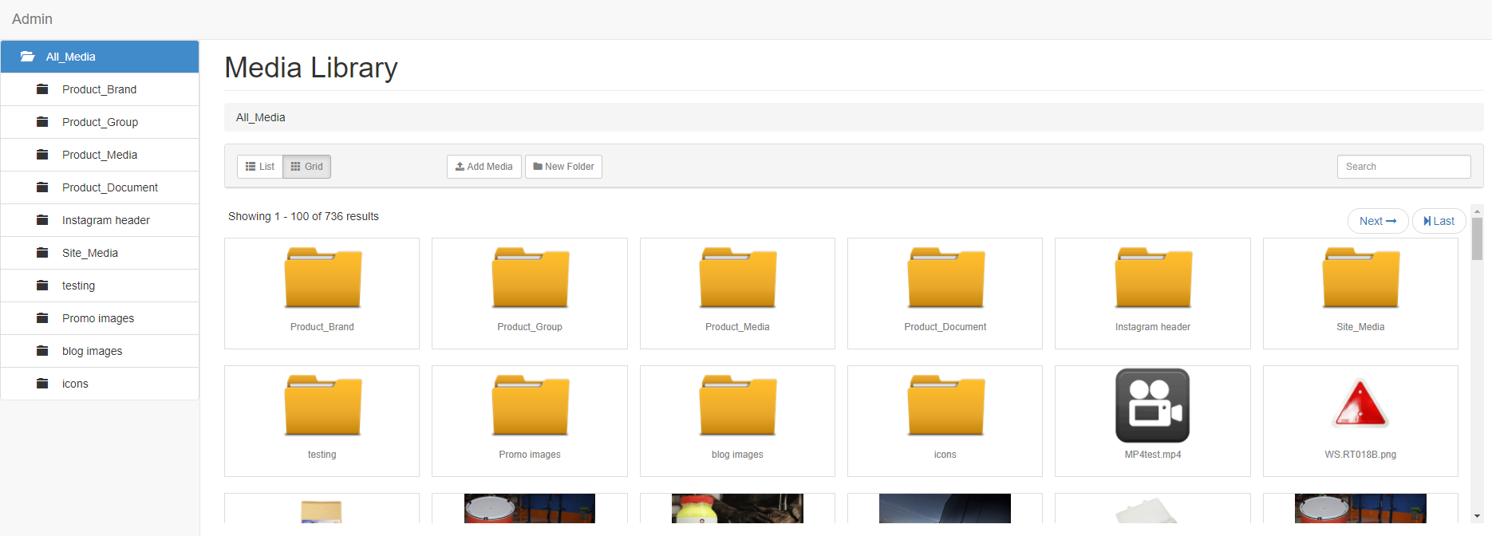Select icons text in sidebar
This screenshot has width=1492, height=536.
(75, 384)
